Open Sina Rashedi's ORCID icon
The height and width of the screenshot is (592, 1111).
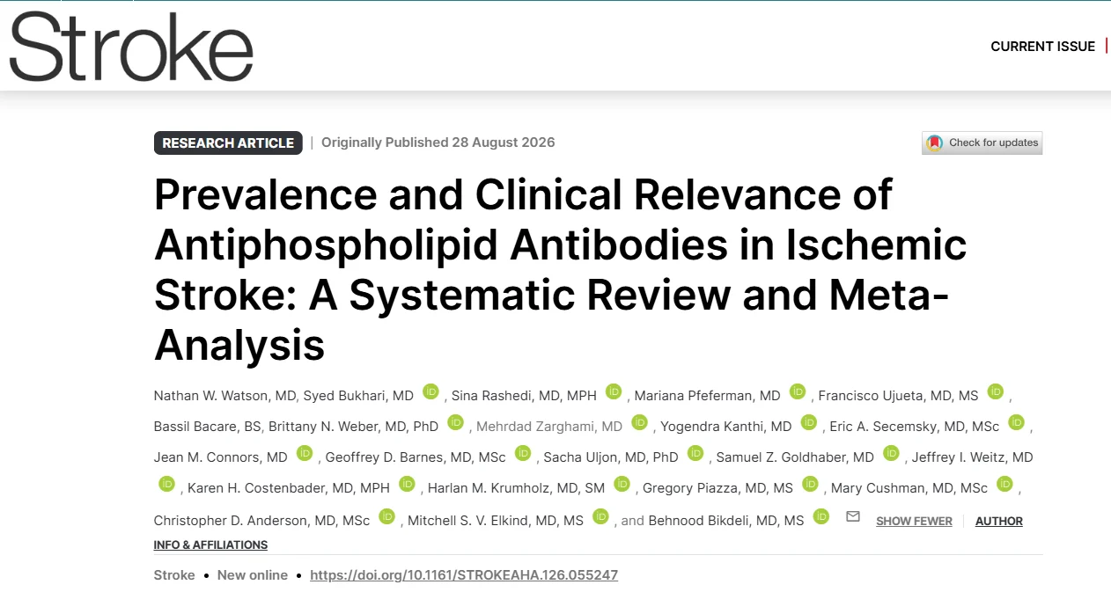point(614,391)
